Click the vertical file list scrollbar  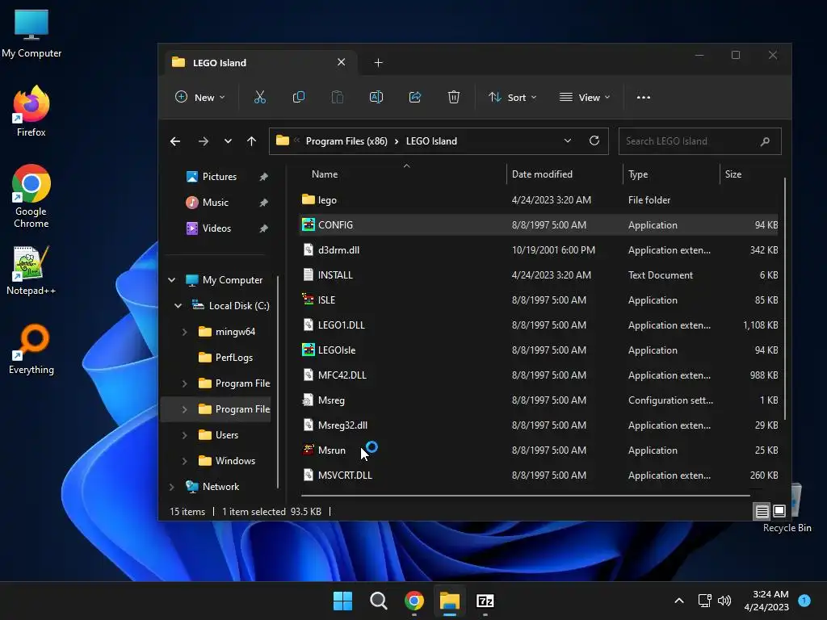pos(785,299)
